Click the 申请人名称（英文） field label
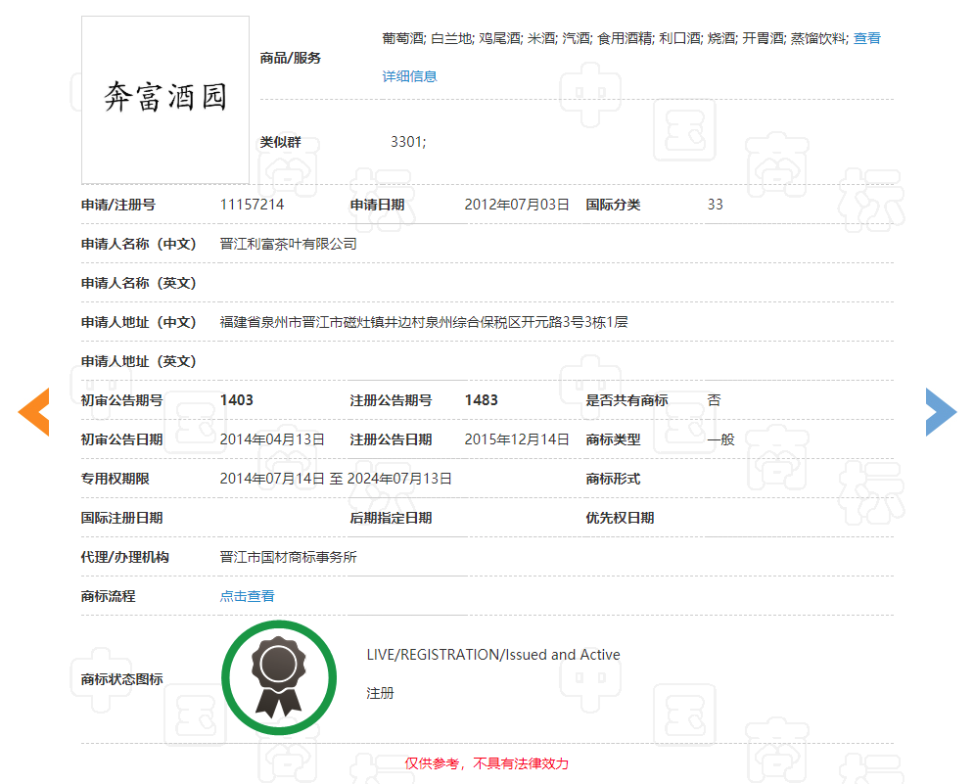 click(139, 283)
